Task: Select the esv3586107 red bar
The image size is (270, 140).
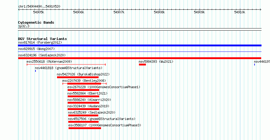Action: pos(85,128)
